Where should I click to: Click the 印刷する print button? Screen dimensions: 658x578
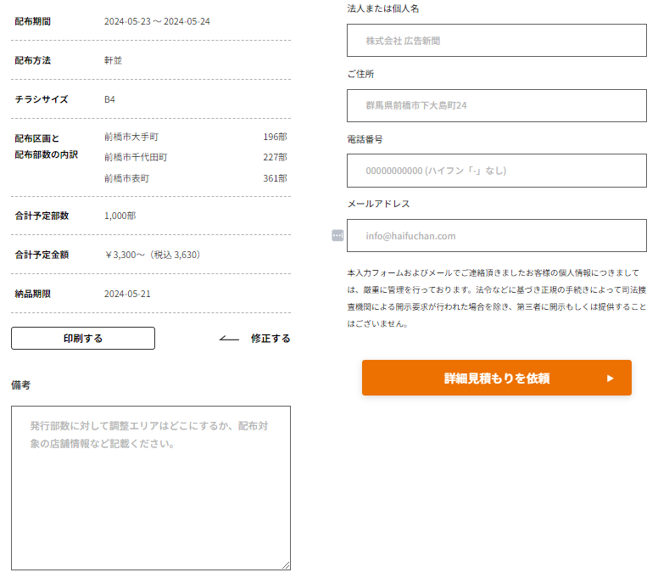[x=83, y=338]
